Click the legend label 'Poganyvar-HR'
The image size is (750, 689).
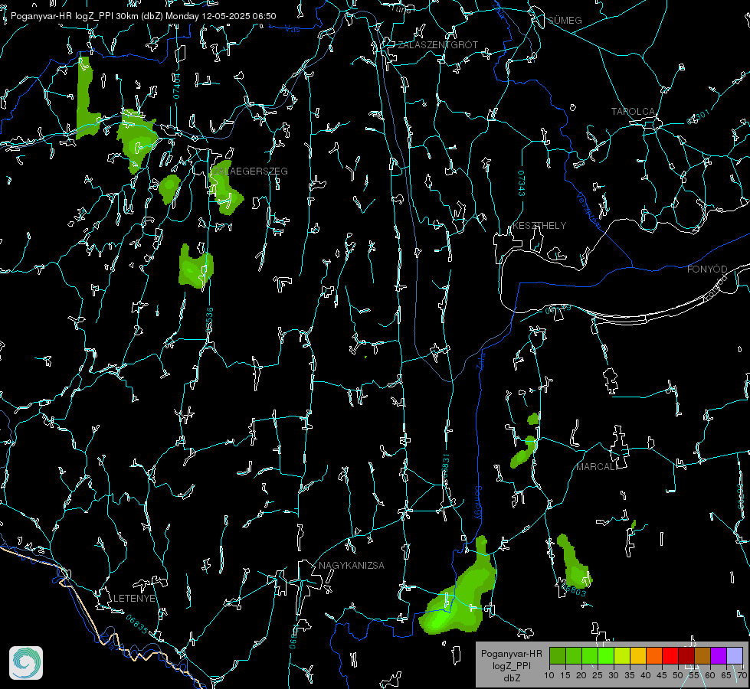511,654
